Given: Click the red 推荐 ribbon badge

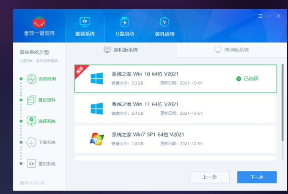Looking at the screenshot, I should click(81, 70).
